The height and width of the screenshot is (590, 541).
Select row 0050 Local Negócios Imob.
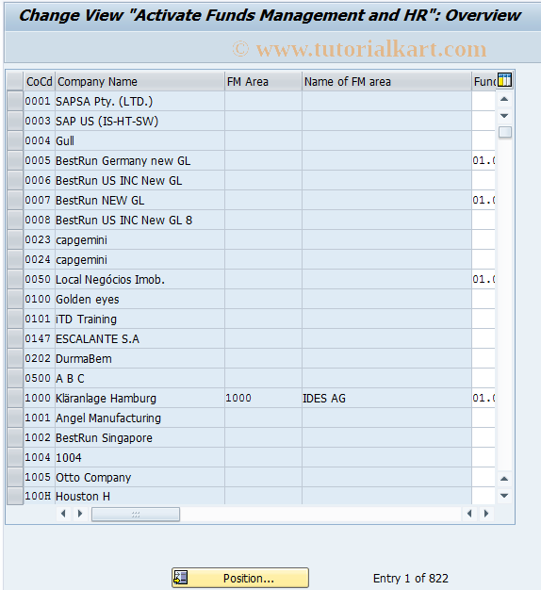[x=15, y=279]
